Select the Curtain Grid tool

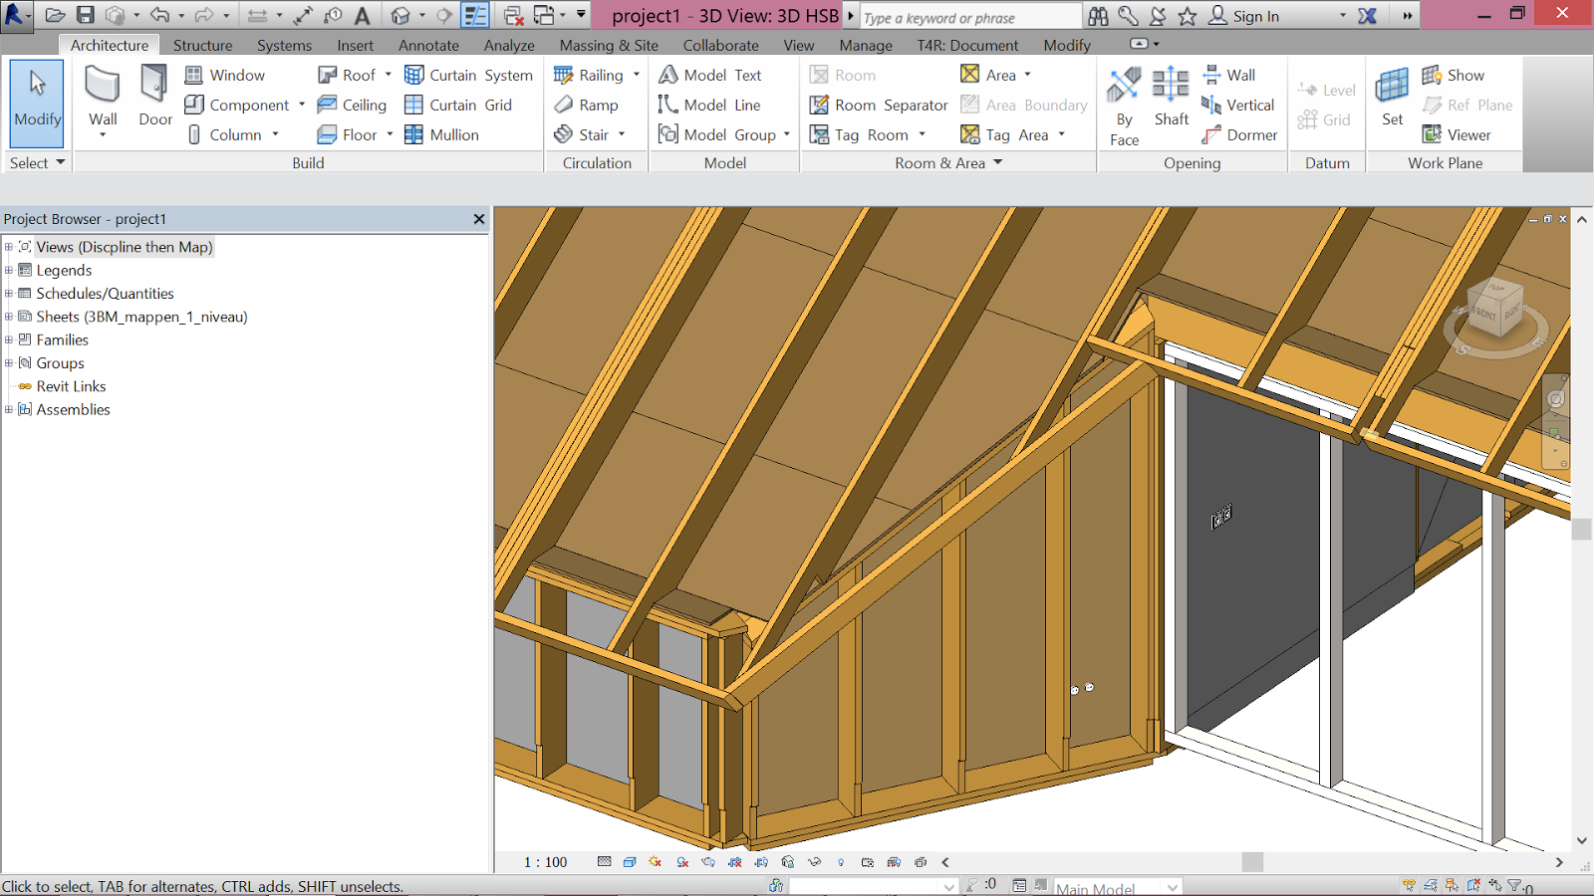click(458, 105)
